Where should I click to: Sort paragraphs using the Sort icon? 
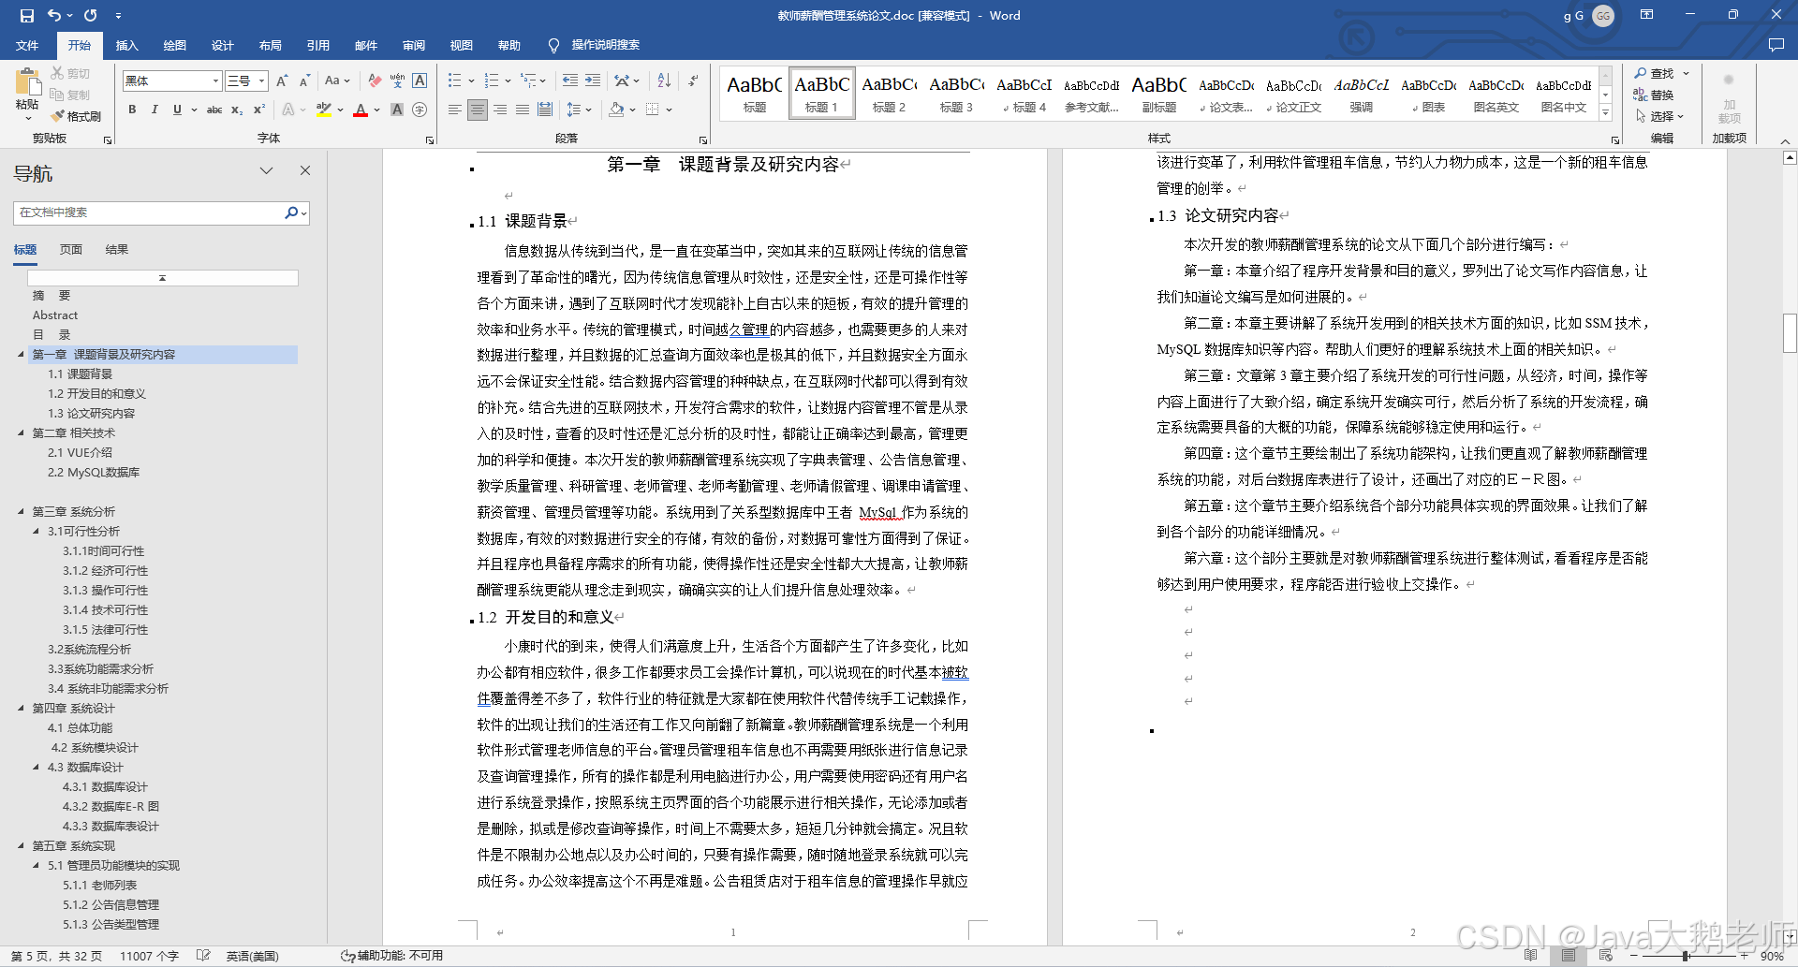coord(664,81)
